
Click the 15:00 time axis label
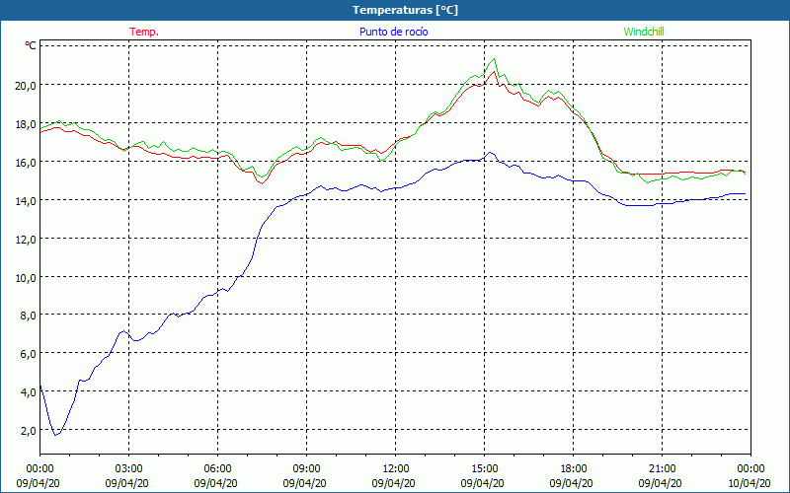[485, 469]
